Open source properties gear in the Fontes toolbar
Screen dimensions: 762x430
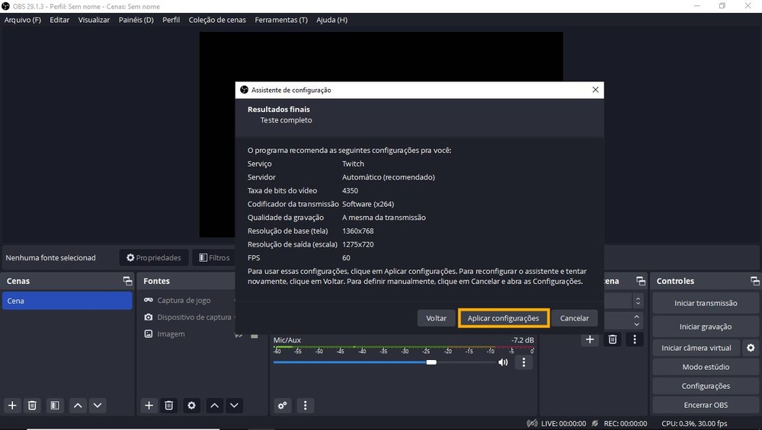[x=191, y=405]
